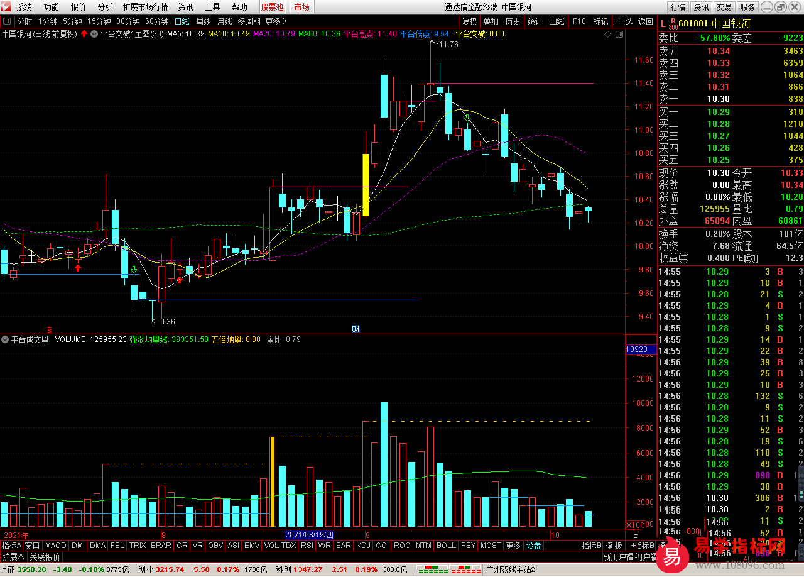
Task: Expand 更多 indicators in the bottom bar
Action: click(x=513, y=546)
